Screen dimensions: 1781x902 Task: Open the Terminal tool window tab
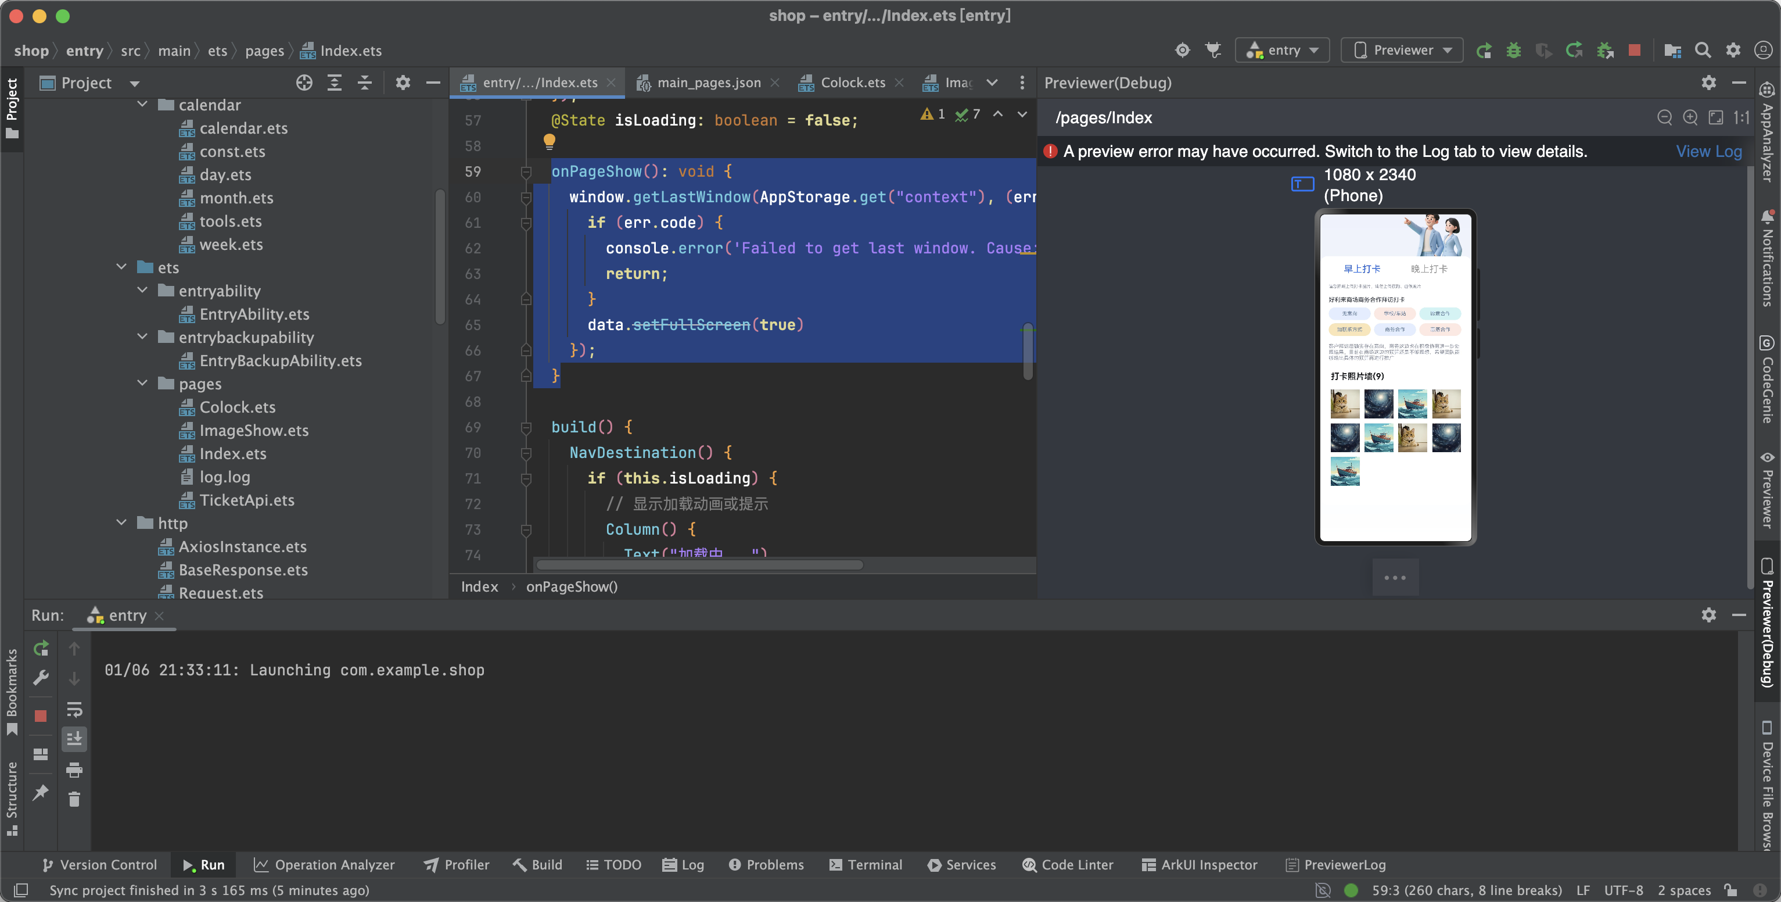866,865
